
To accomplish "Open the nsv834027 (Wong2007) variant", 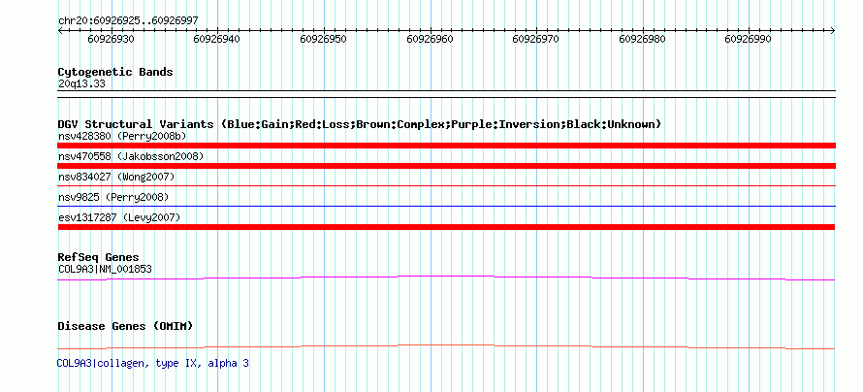I will pyautogui.click(x=116, y=177).
